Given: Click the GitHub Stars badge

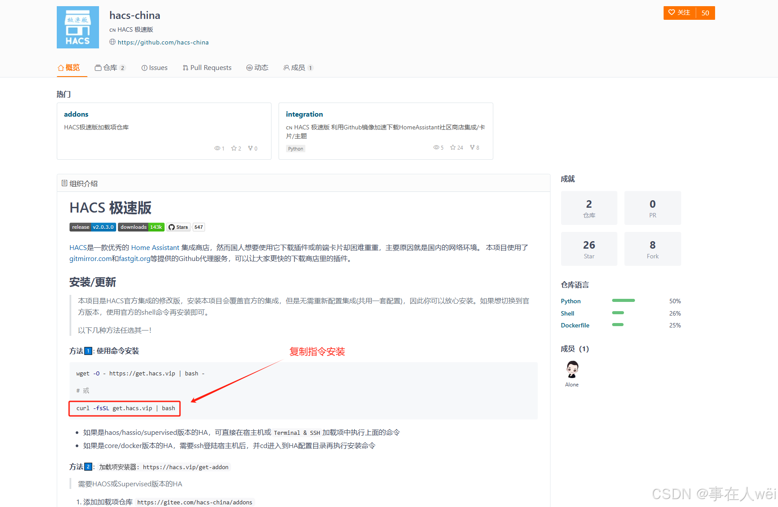Looking at the screenshot, I should point(178,227).
